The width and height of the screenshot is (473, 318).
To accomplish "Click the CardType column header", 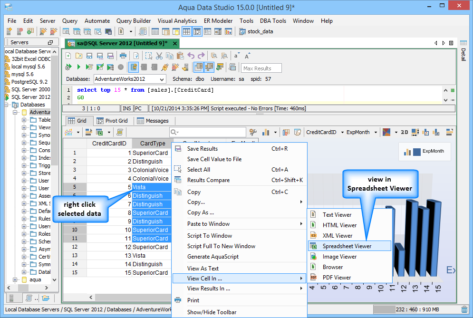I will pyautogui.click(x=152, y=143).
